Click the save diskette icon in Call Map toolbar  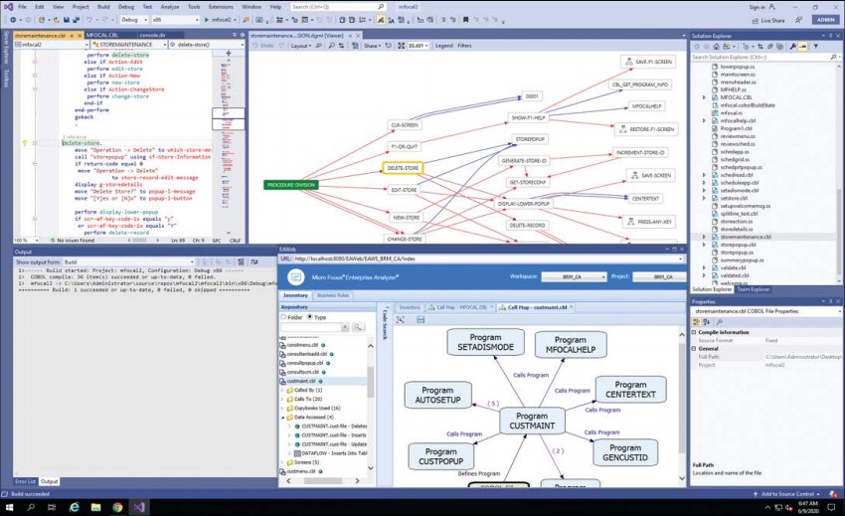[x=421, y=320]
